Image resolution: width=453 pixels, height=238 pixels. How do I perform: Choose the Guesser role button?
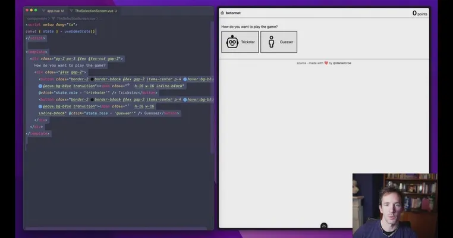(279, 42)
